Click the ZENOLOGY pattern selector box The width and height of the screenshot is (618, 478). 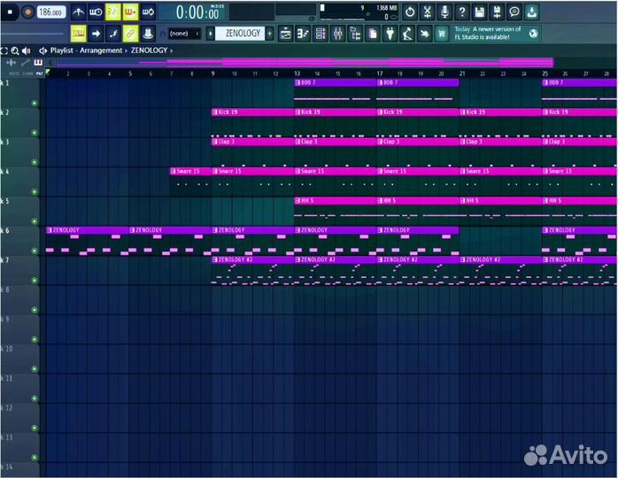pyautogui.click(x=241, y=34)
